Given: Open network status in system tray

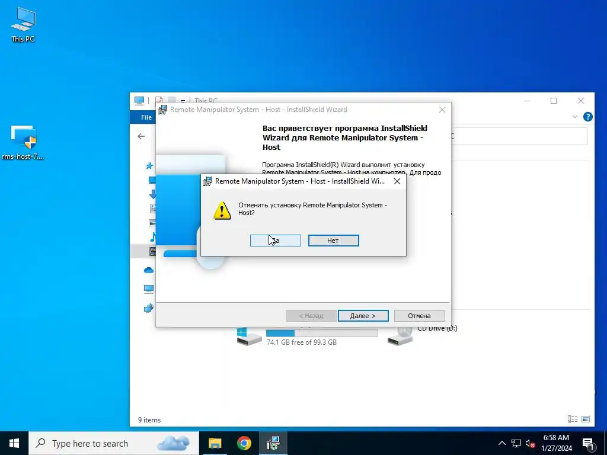Looking at the screenshot, I should pos(516,443).
